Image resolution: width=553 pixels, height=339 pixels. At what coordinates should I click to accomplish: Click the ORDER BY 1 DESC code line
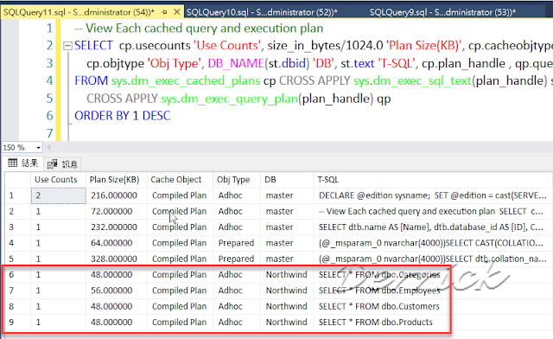[x=123, y=116]
